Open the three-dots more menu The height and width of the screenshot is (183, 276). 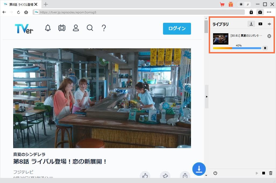point(269,12)
